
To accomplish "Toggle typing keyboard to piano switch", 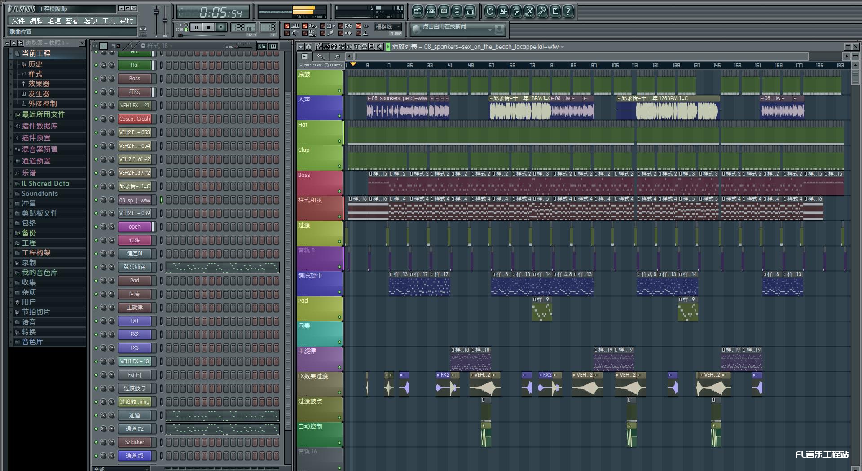I will tap(286, 26).
